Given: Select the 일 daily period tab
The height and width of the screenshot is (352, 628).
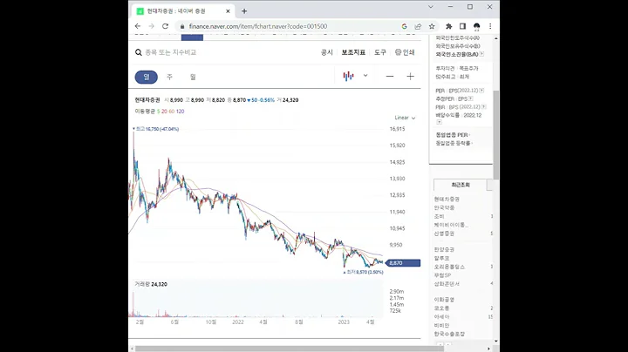Looking at the screenshot, I should tap(147, 77).
